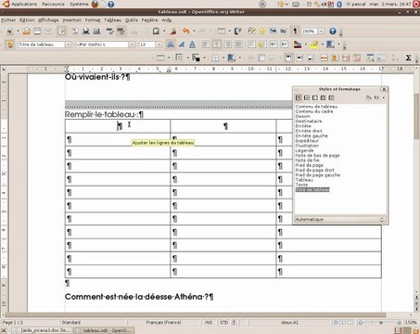Click the blue Help question mark icon

pos(333,31)
